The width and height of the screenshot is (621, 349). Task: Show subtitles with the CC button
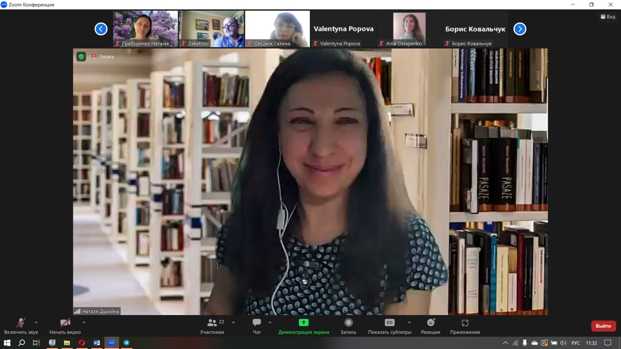[390, 326]
